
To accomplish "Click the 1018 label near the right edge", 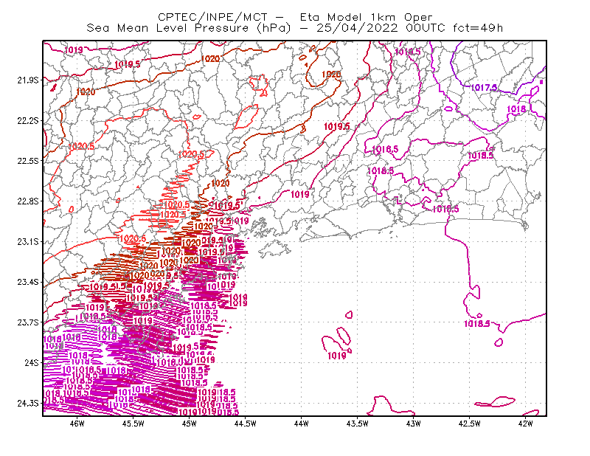I will [516, 109].
